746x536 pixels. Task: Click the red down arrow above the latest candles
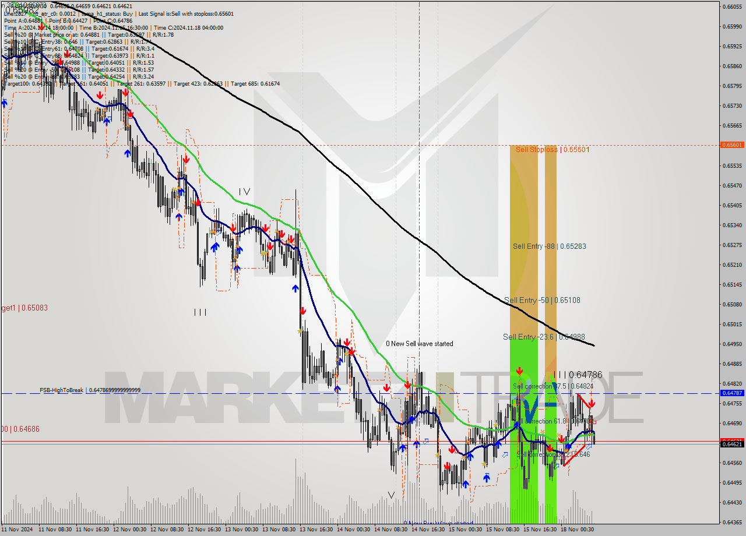click(592, 403)
